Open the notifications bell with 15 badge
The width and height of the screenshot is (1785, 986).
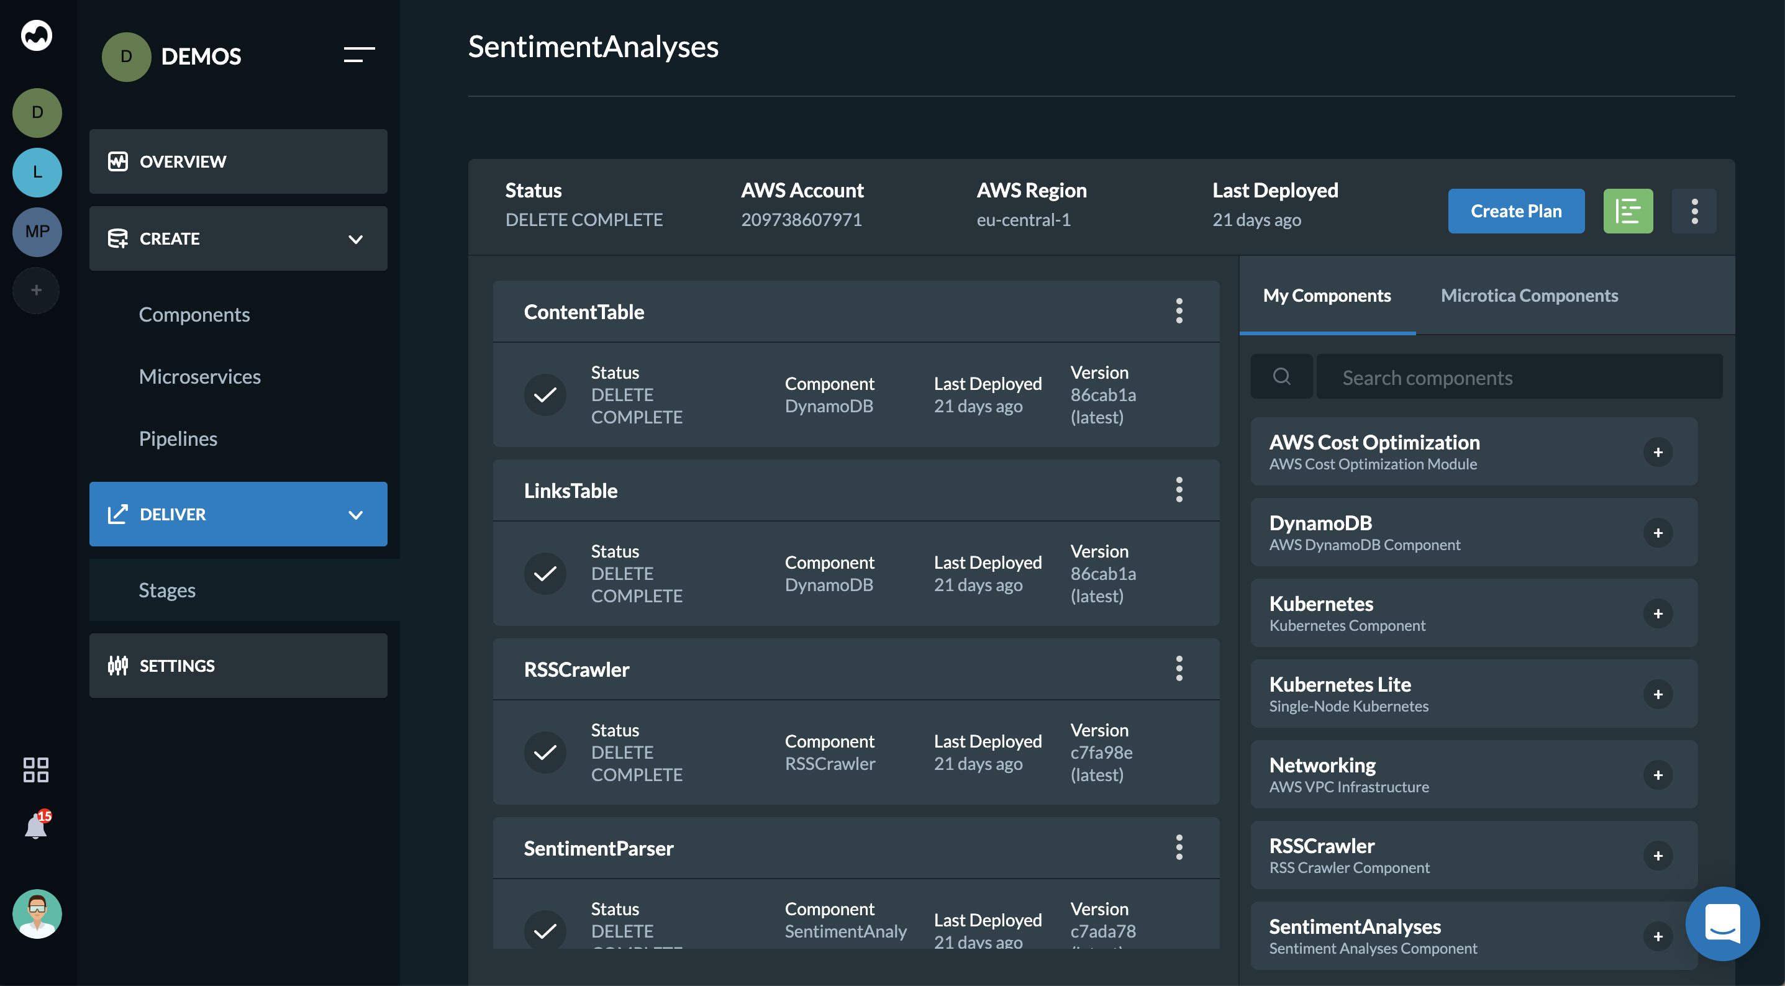click(36, 825)
